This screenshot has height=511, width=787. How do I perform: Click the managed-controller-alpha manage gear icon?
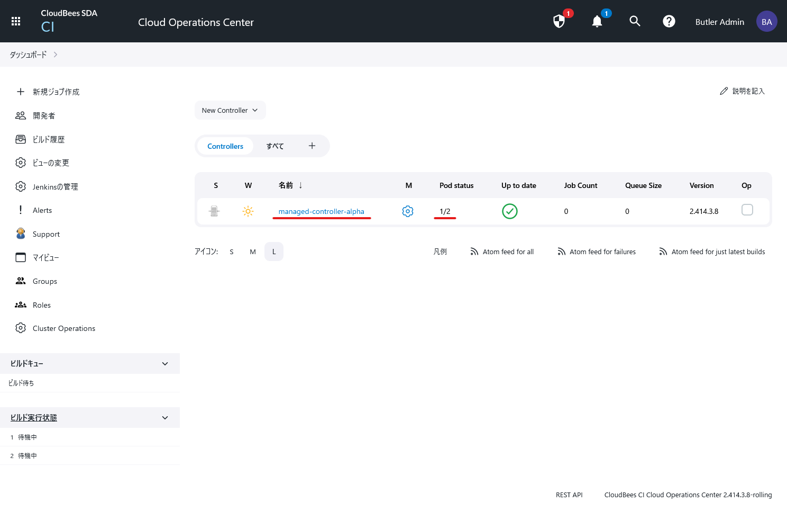pos(408,211)
